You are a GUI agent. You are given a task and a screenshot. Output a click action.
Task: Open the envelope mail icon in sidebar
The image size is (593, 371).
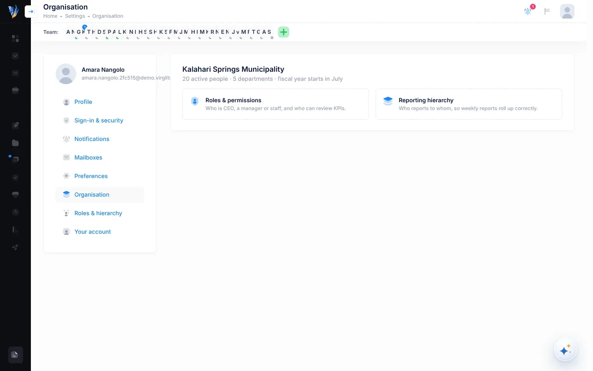point(15,73)
